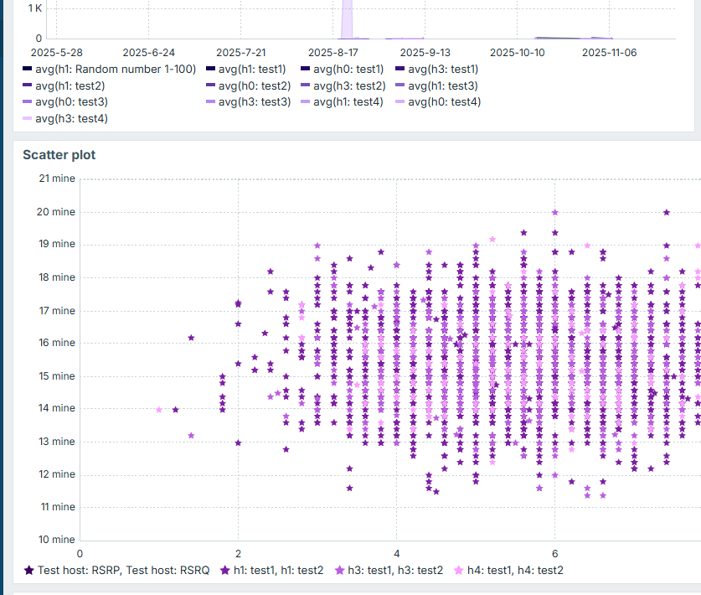Viewport: 701px width, 595px height.
Task: Click the avg(h0: test3) legend text
Action: pos(71,102)
